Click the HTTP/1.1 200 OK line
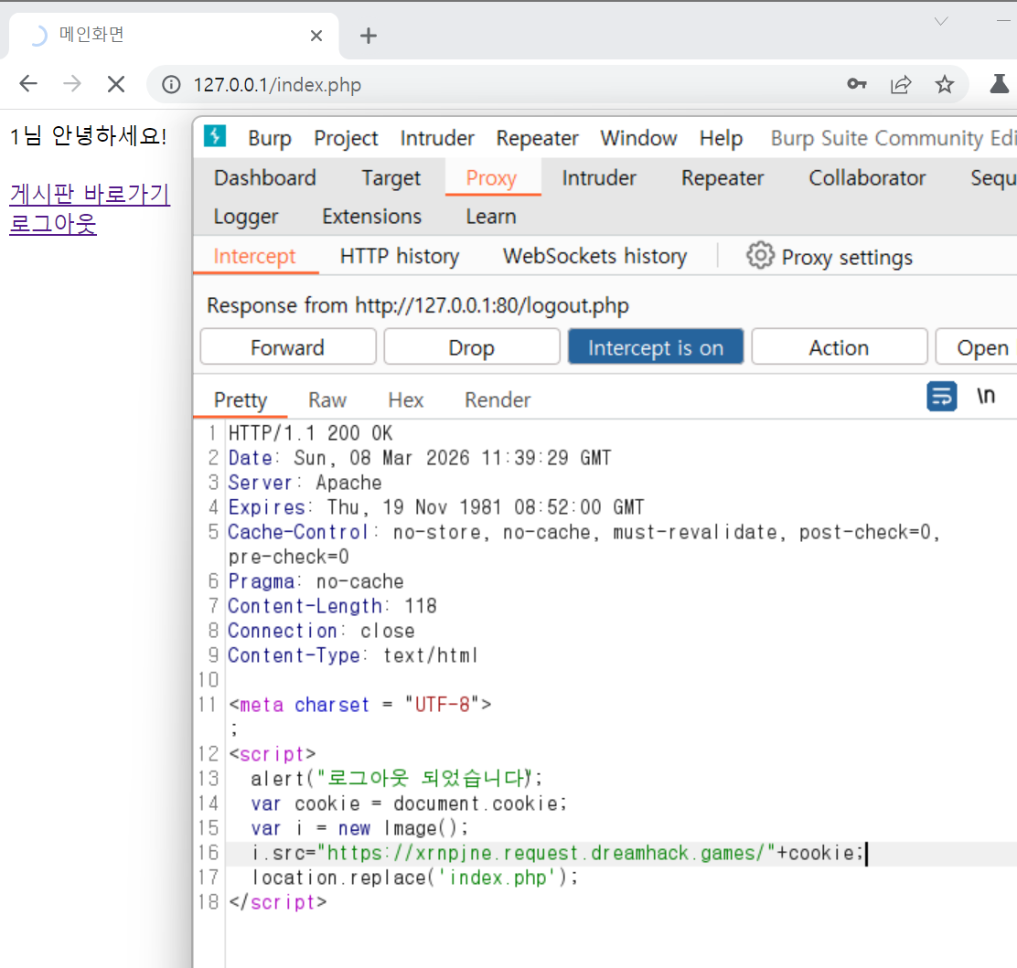The image size is (1017, 968). [310, 433]
